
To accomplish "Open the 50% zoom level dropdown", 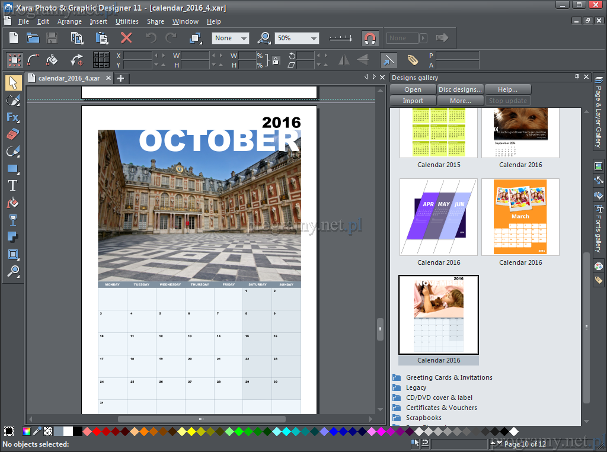I will click(x=313, y=38).
